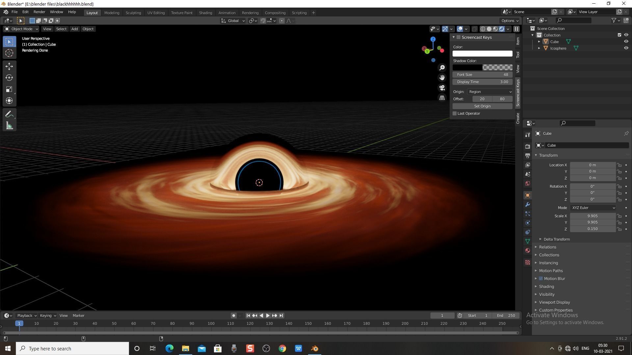Expand the Icosphere tree item
632x355 pixels.
pyautogui.click(x=539, y=48)
